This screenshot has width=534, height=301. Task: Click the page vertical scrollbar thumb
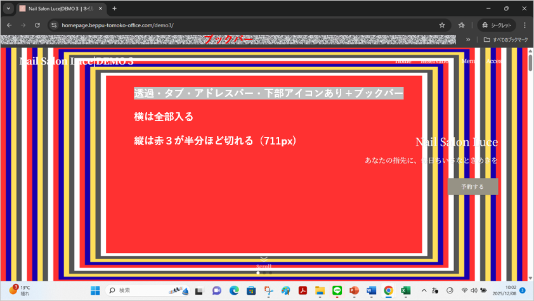tap(530, 63)
